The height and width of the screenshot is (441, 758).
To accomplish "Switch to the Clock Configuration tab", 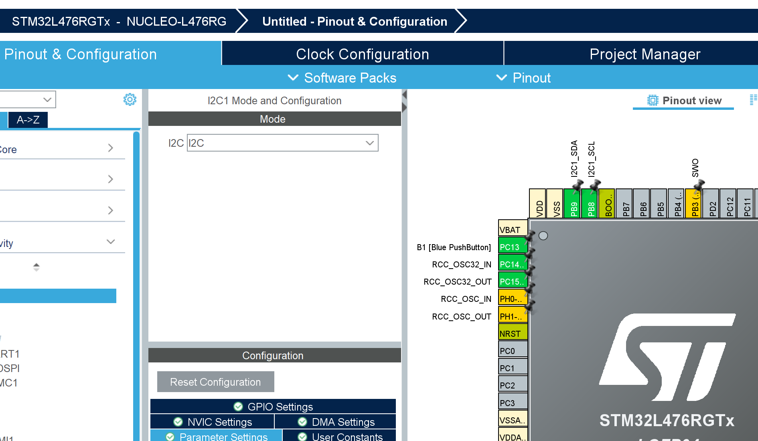I will point(362,54).
